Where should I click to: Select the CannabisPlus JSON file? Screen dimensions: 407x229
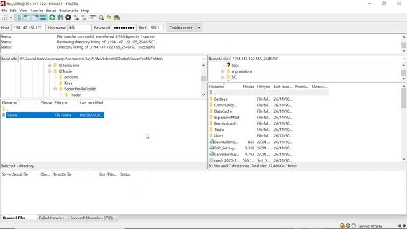coord(226,154)
